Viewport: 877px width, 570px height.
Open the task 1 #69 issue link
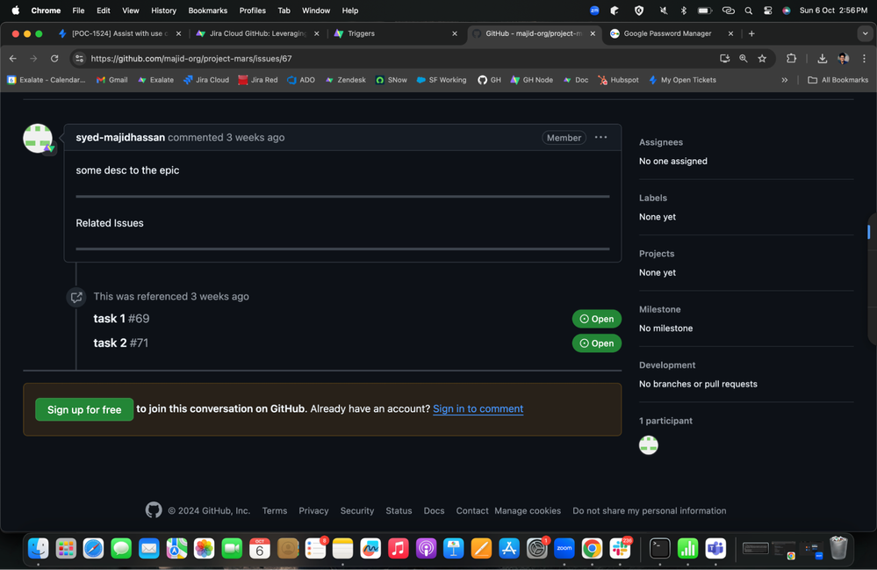(x=121, y=319)
